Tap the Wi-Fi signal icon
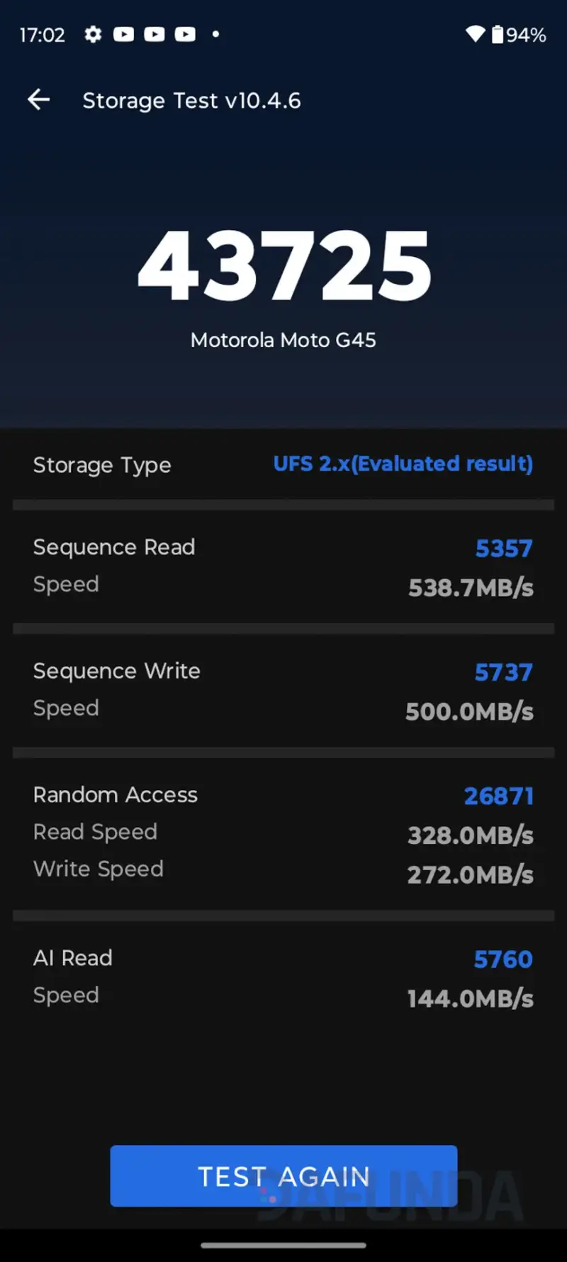The width and height of the screenshot is (567, 1262). point(475,34)
